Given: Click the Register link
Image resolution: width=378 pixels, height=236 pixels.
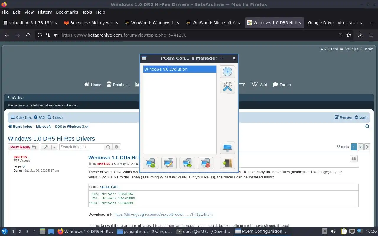Looking at the screenshot, I should click(343, 117).
